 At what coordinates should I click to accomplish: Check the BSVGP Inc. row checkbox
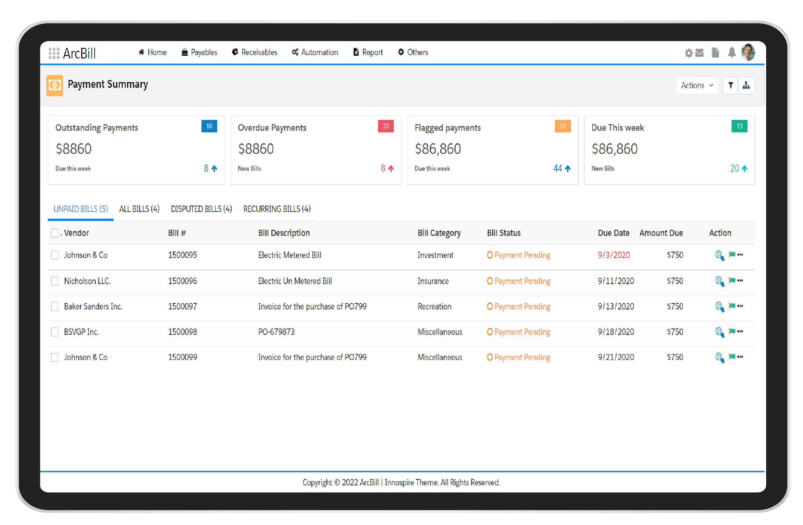tap(55, 332)
